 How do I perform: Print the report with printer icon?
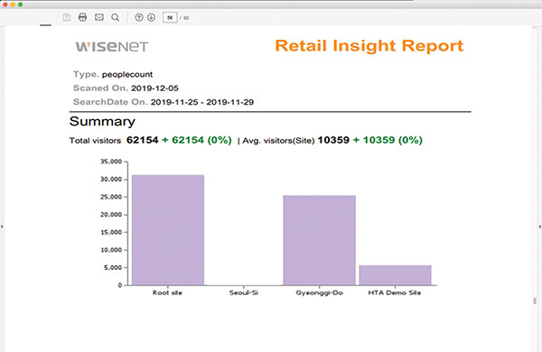[82, 17]
